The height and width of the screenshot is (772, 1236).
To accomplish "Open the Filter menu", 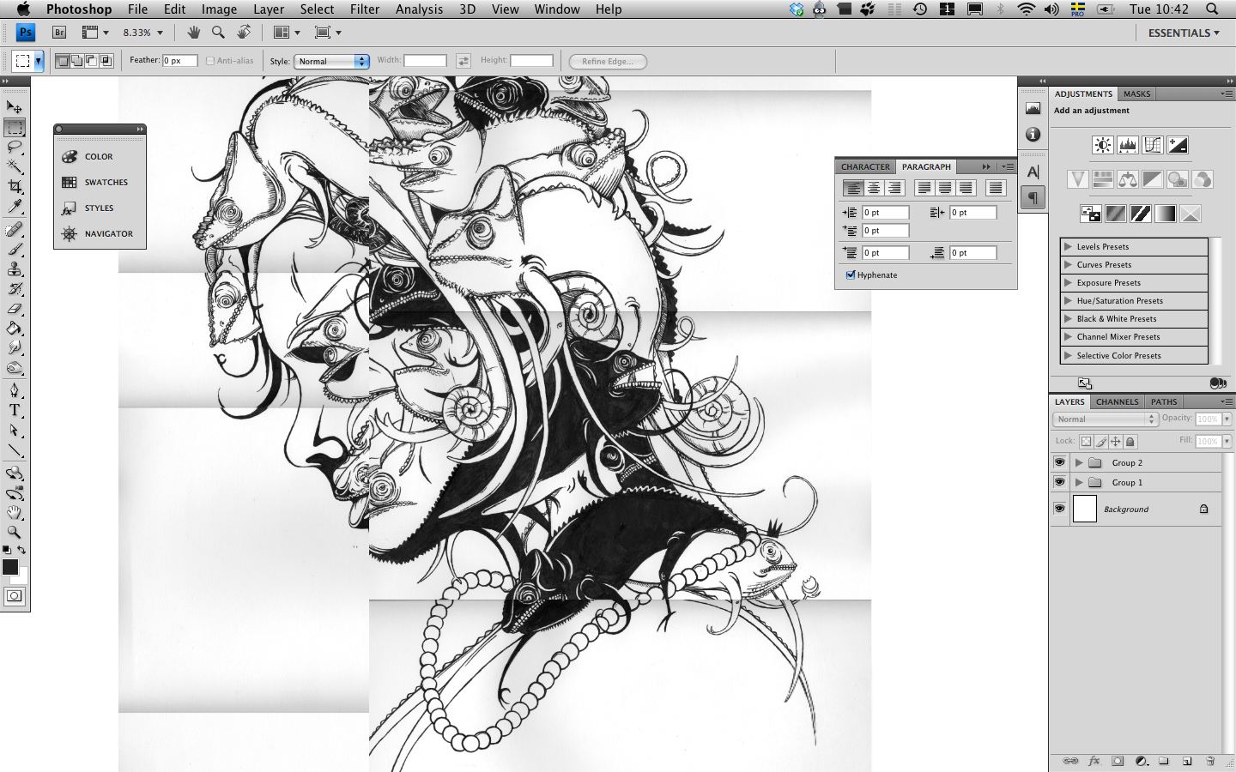I will [x=365, y=9].
